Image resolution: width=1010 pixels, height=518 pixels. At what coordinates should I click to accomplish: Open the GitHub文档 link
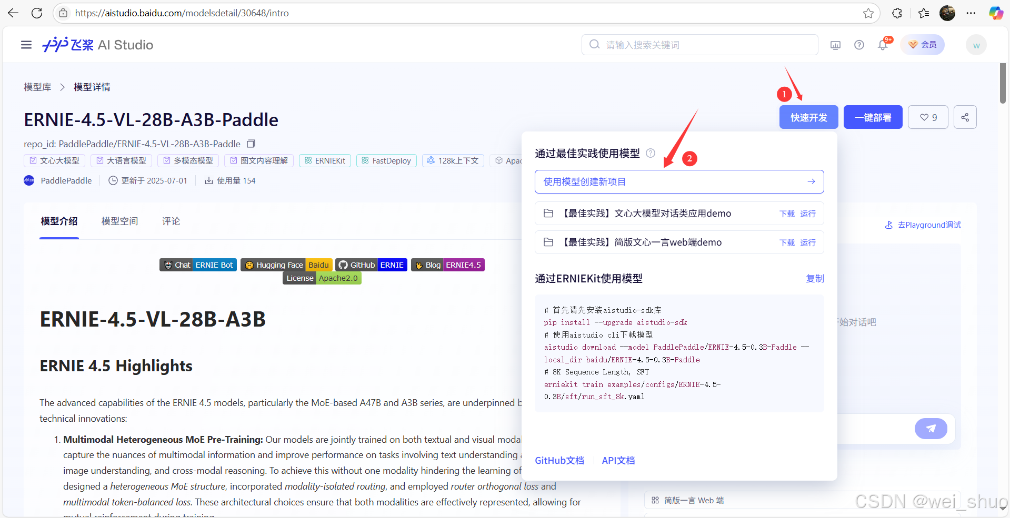(x=559, y=460)
